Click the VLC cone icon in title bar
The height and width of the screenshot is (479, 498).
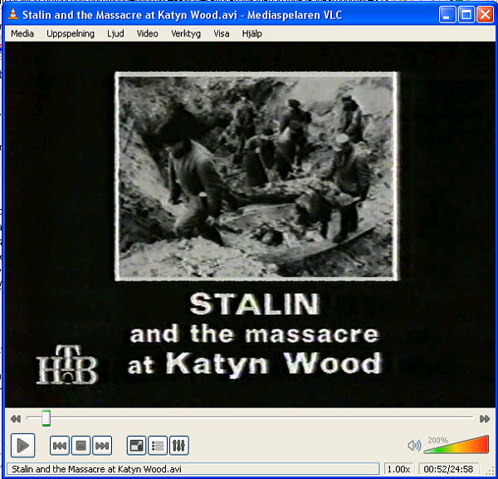point(13,15)
